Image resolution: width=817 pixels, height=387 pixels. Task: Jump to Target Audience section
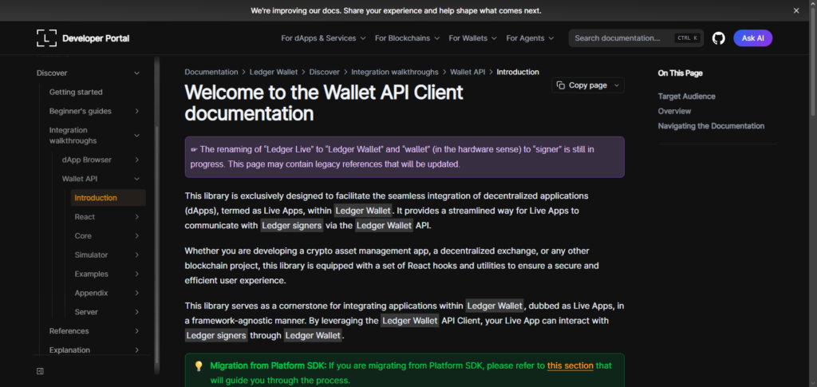click(686, 97)
